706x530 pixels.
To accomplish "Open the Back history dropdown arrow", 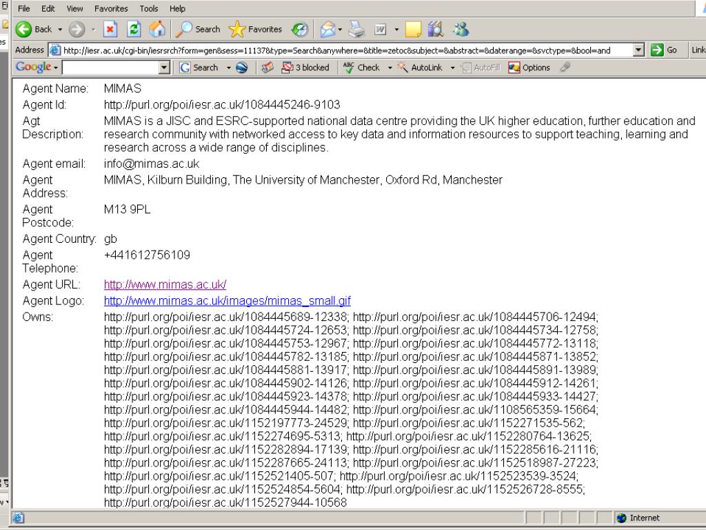I will coord(60,30).
